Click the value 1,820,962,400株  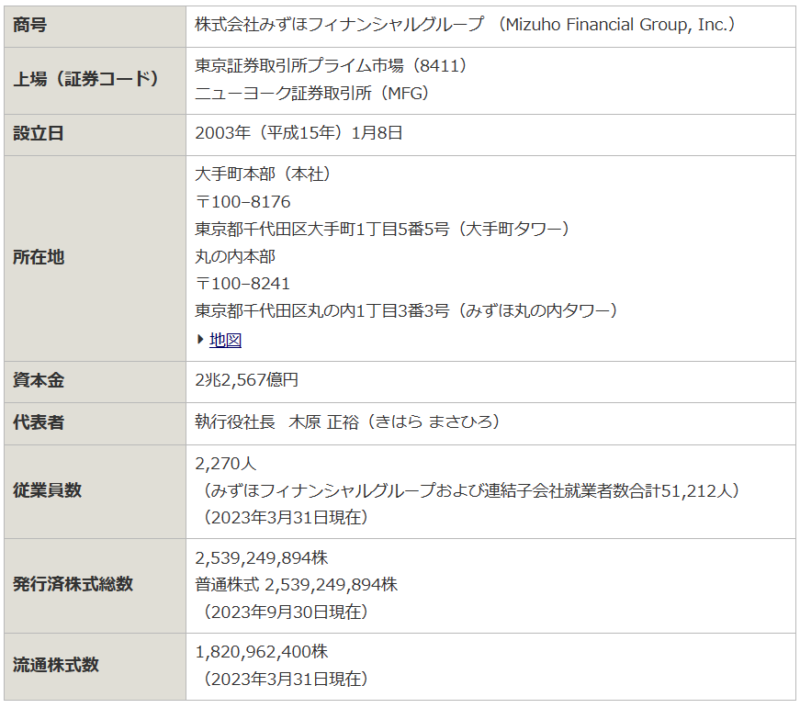point(262,652)
